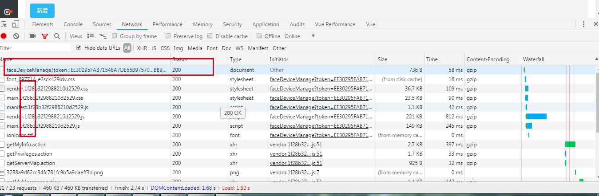
Task: Open DevTools three-dot customize menu
Action: [x=583, y=24]
